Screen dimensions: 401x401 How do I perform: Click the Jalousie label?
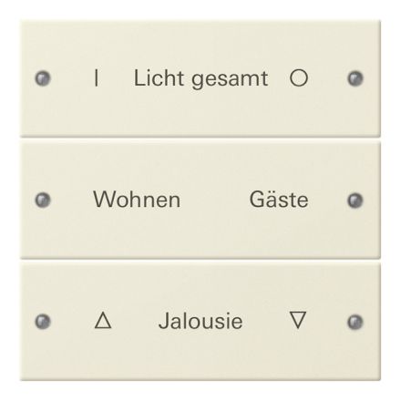coord(200,321)
